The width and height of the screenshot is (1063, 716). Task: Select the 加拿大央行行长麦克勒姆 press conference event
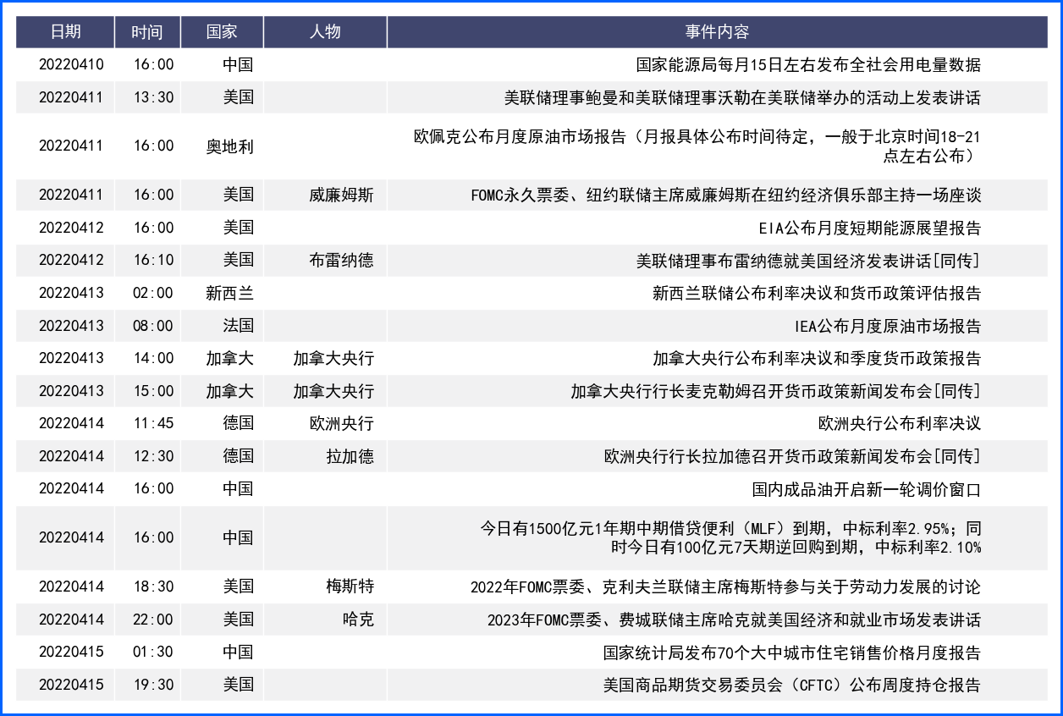click(x=776, y=391)
